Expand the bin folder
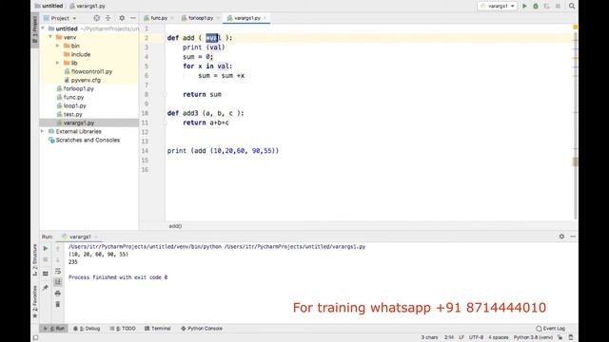The width and height of the screenshot is (609, 342). tap(58, 46)
